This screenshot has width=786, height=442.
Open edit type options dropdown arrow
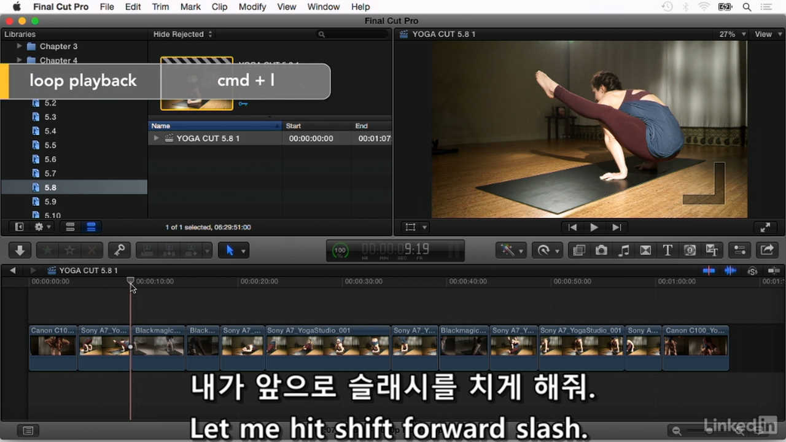point(208,250)
